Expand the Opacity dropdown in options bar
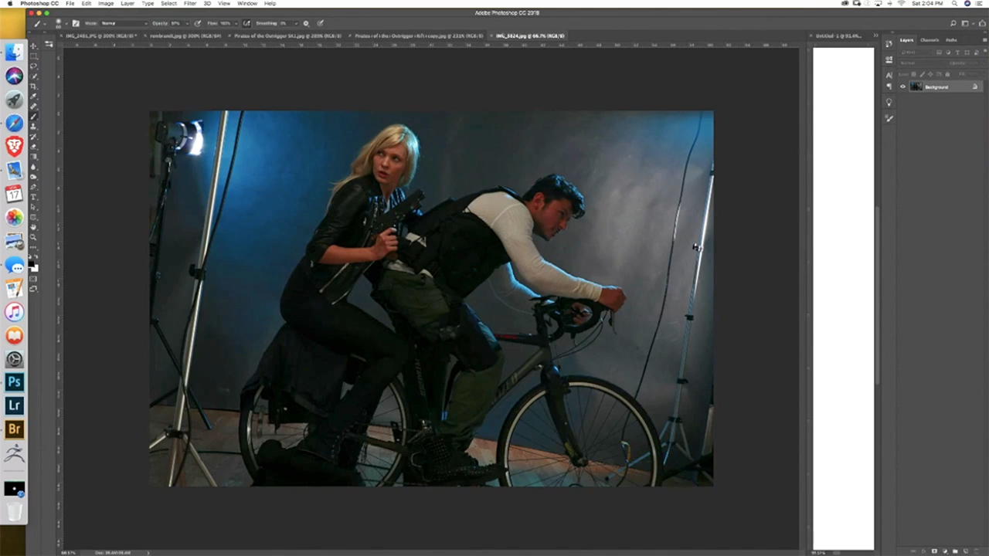Image resolution: width=989 pixels, height=556 pixels. pos(186,23)
